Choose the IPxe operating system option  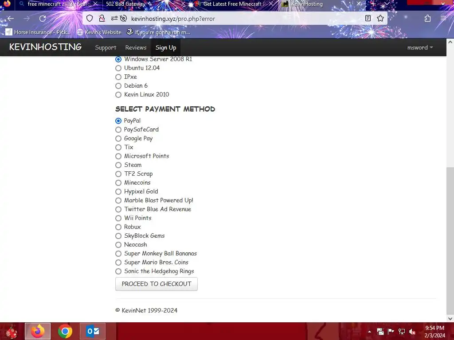118,77
